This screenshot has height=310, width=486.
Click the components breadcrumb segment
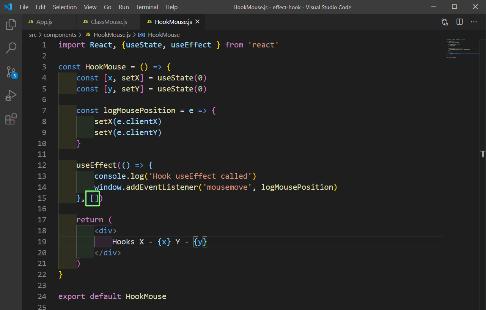60,35
